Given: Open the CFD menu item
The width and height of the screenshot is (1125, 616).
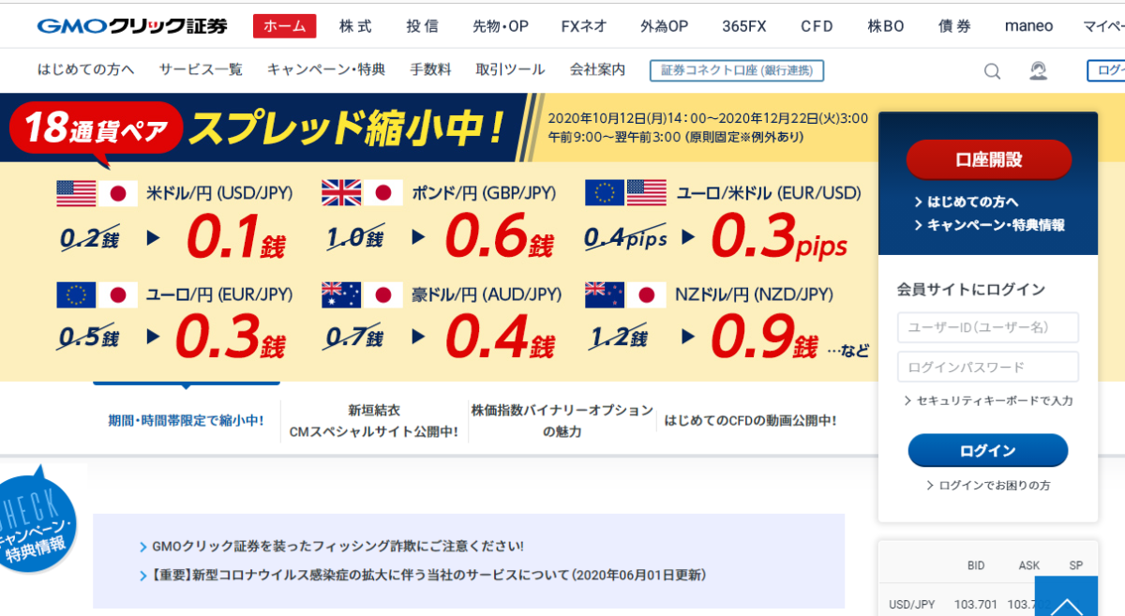Looking at the screenshot, I should (x=816, y=25).
